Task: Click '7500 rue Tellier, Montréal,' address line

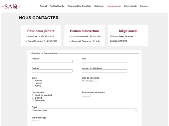Action: tap(122, 36)
